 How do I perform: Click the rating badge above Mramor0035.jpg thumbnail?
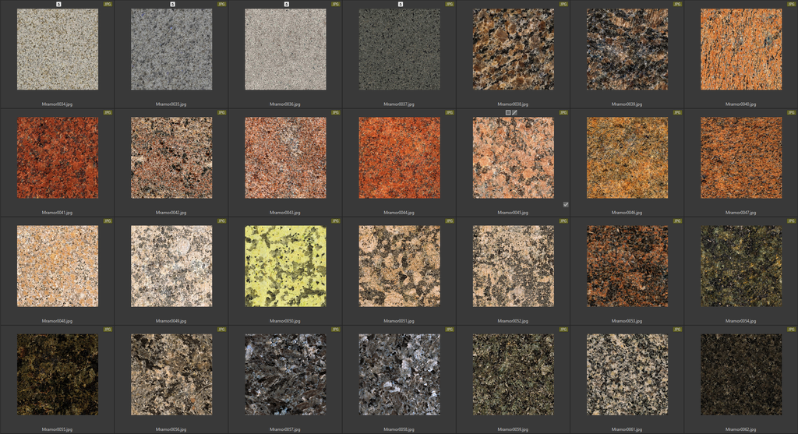tap(172, 4)
